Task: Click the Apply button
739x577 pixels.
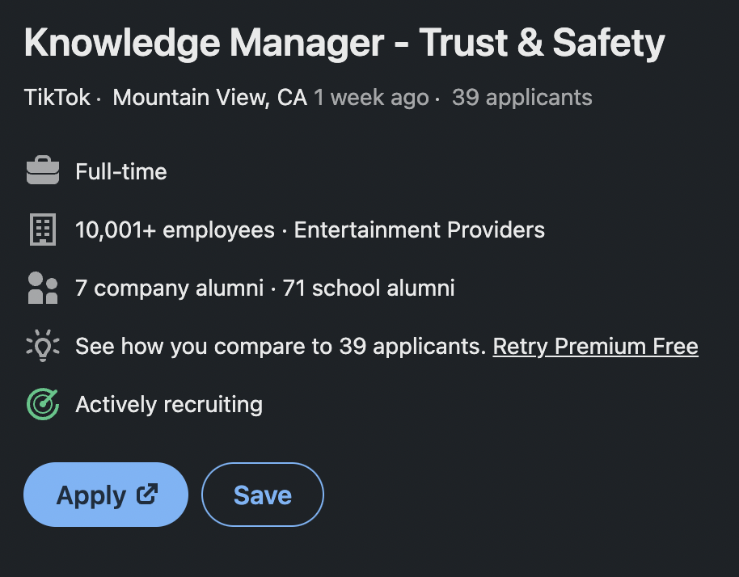Action: tap(92, 495)
